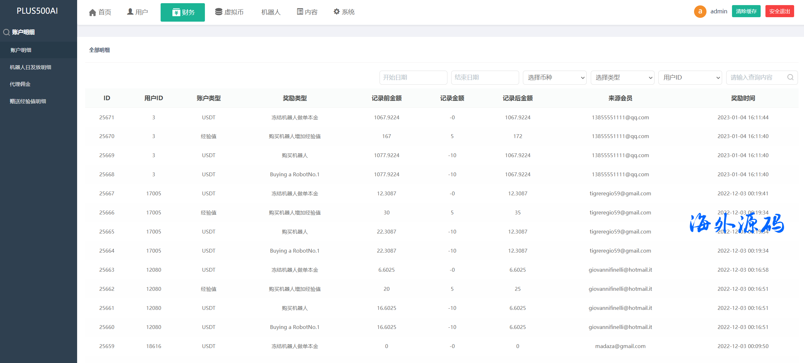Click the sidebar 账户明细 search icon

point(6,32)
